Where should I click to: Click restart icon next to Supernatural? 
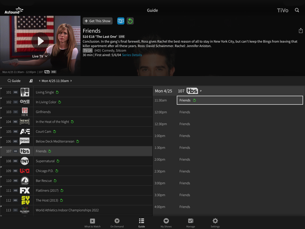pos(58,161)
